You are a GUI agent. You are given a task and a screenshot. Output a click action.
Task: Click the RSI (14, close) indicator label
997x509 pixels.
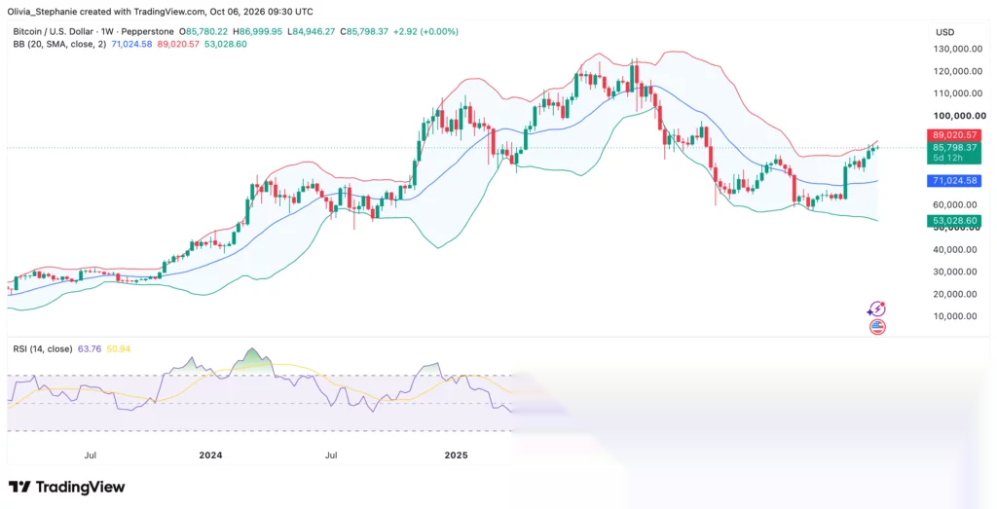[43, 348]
